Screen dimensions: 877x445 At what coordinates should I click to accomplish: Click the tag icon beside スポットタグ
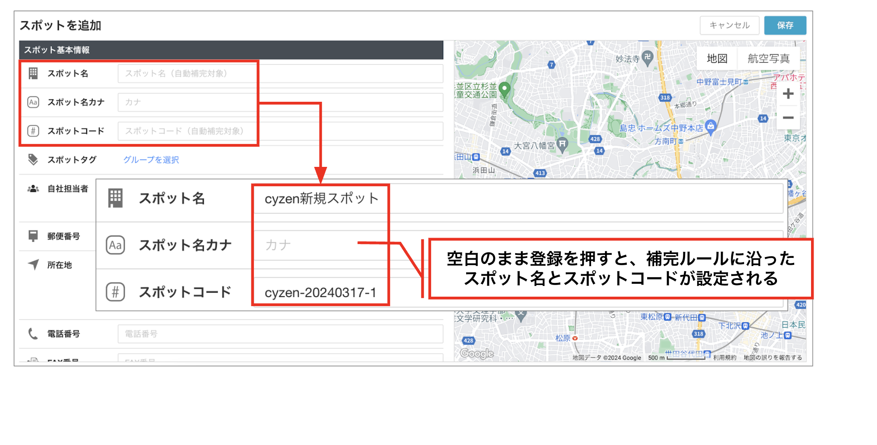pyautogui.click(x=33, y=160)
